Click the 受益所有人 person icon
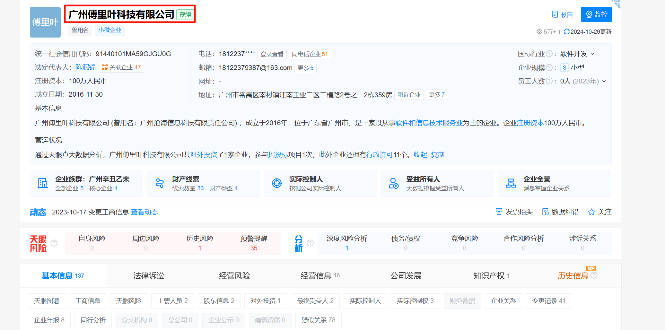The width and height of the screenshot is (665, 330). pyautogui.click(x=393, y=183)
